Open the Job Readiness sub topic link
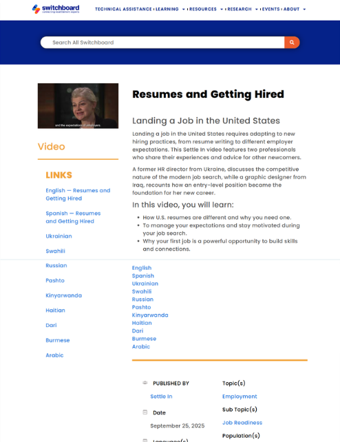The width and height of the screenshot is (340, 442). coord(242,423)
